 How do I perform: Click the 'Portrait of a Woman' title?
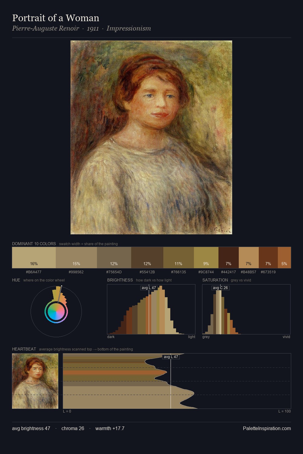tap(56, 18)
